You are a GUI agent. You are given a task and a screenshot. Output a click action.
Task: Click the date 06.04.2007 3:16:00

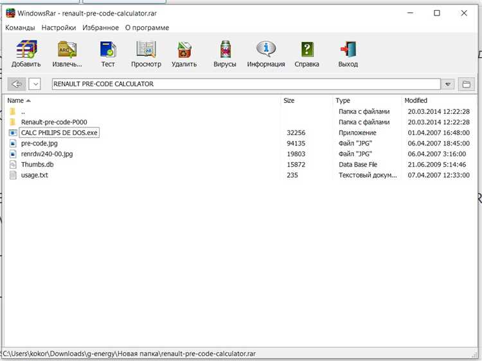(437, 154)
